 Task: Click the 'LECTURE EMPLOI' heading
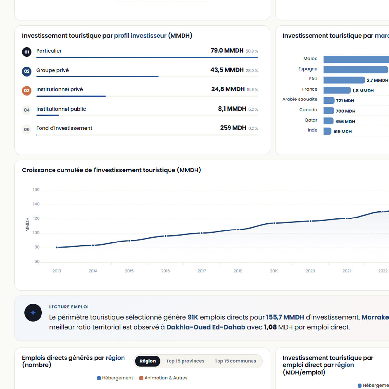coord(69,307)
